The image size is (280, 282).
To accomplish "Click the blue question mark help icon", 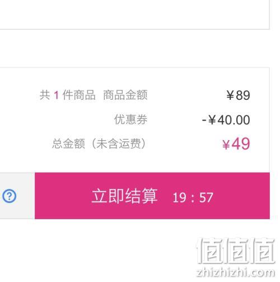I will click(x=10, y=196).
